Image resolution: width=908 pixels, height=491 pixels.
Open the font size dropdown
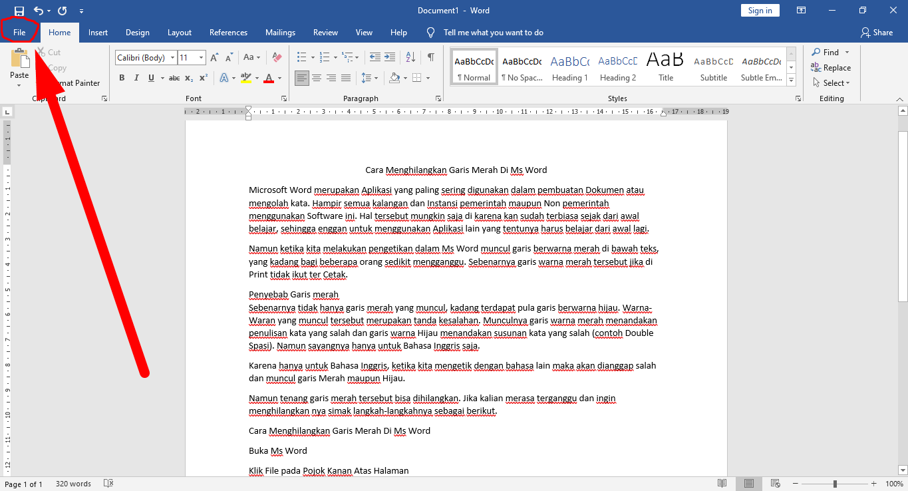(x=202, y=58)
